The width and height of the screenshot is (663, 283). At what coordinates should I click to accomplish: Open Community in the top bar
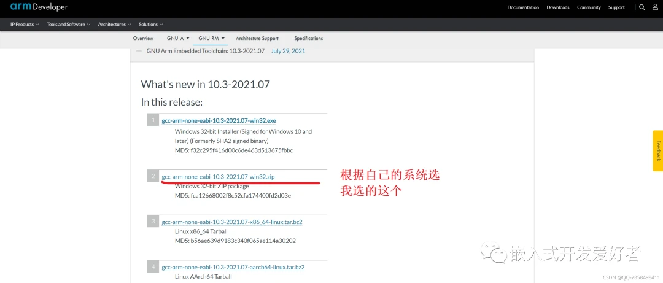(589, 7)
